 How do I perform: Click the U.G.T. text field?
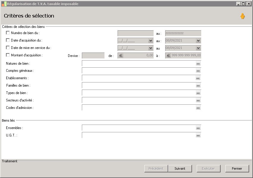138,135
